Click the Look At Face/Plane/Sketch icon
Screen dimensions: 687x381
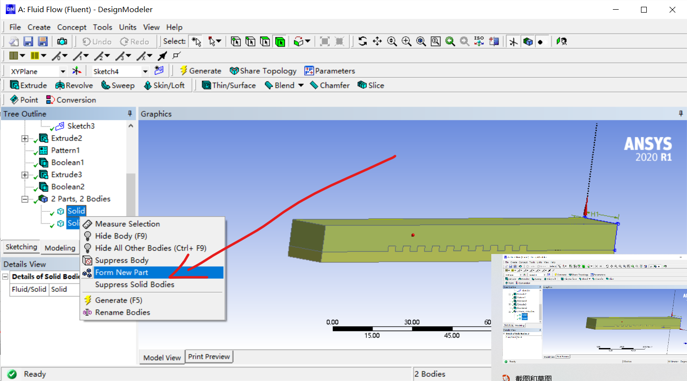pyautogui.click(x=494, y=42)
